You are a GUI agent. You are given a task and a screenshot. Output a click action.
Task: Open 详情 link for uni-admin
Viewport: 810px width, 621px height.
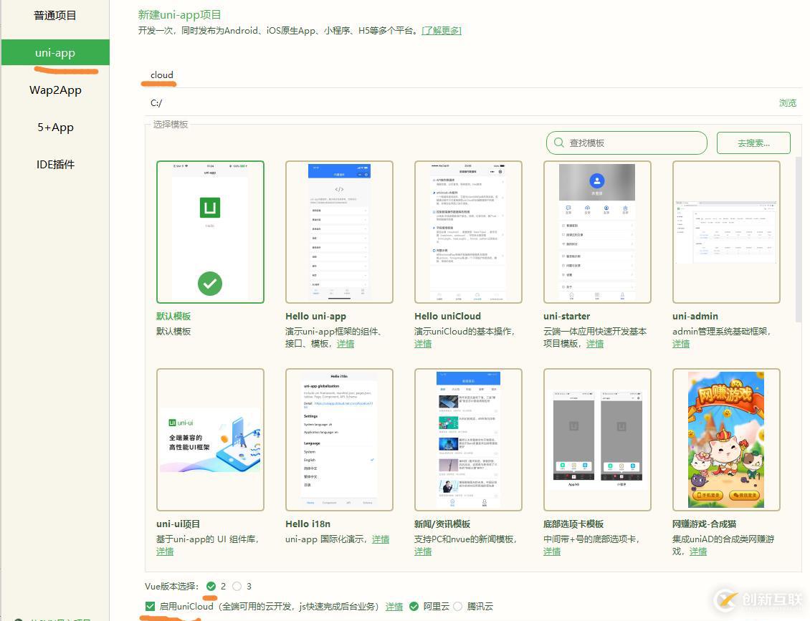[681, 344]
